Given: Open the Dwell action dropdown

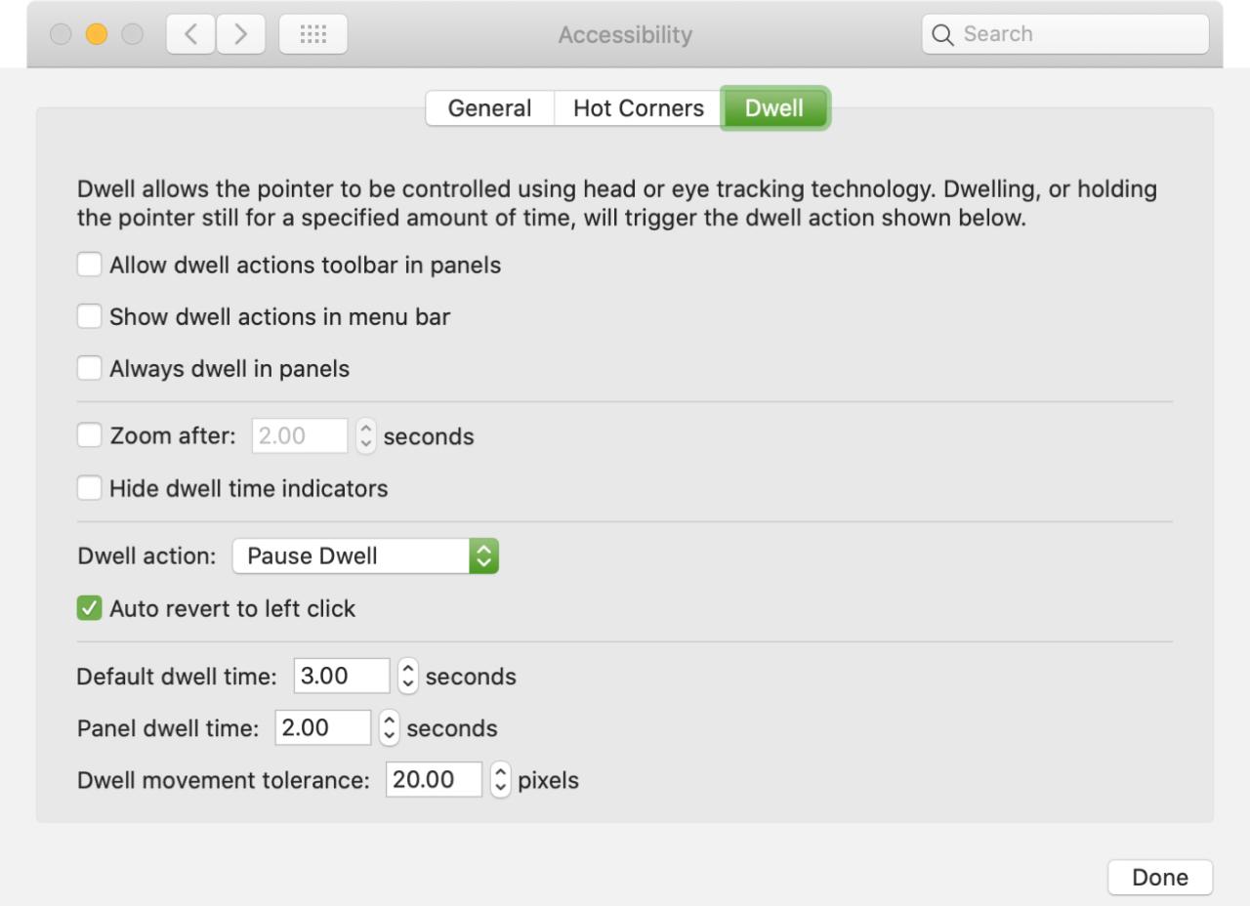Looking at the screenshot, I should coord(365,556).
